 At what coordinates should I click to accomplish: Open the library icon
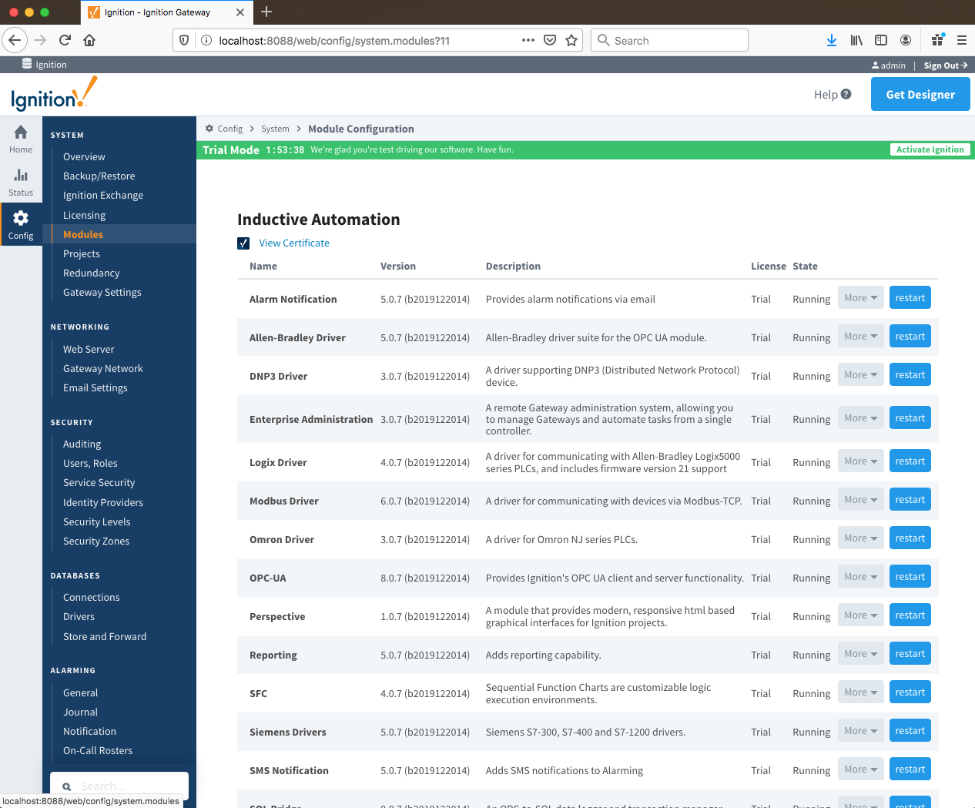[x=856, y=40]
